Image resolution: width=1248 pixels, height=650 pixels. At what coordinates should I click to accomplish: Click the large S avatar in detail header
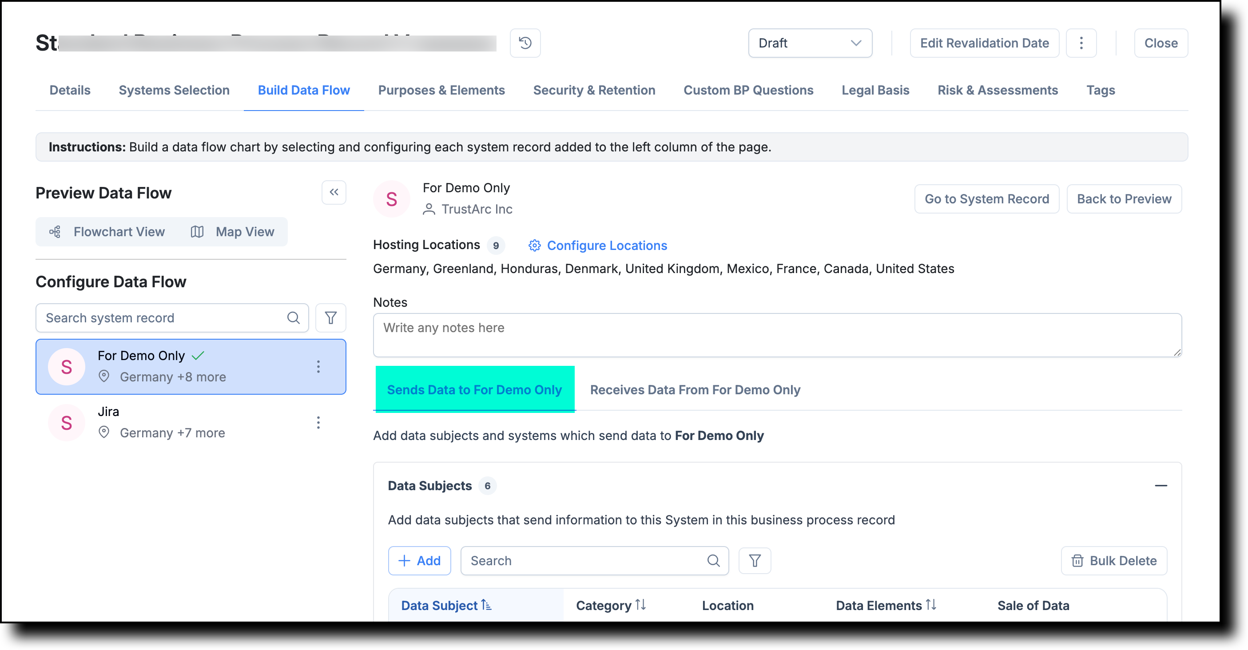391,198
